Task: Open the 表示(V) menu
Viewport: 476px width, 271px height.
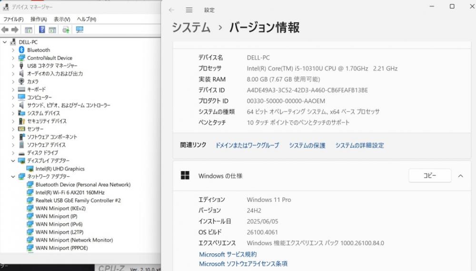Action: pyautogui.click(x=62, y=19)
